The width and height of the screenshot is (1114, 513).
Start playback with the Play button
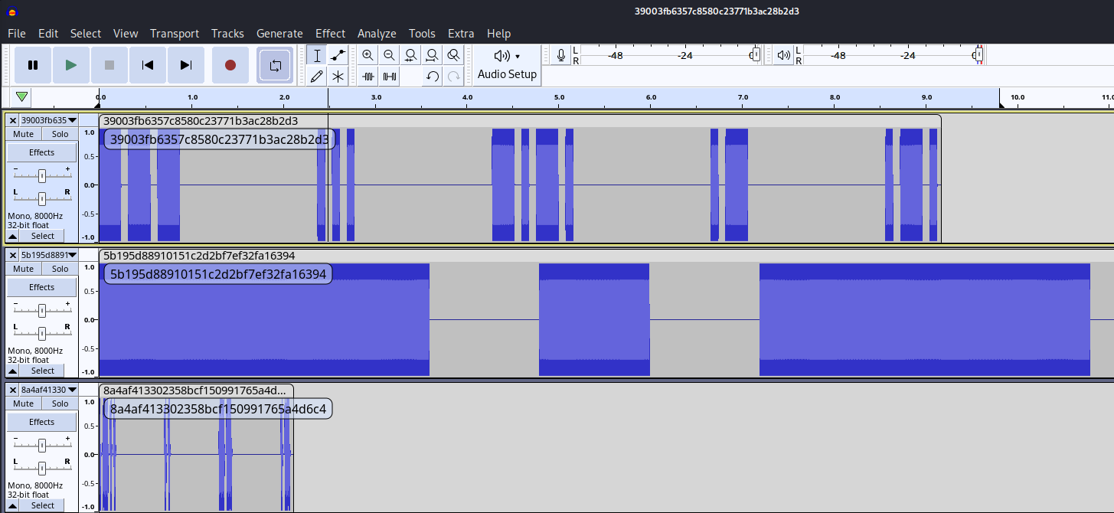tap(71, 65)
